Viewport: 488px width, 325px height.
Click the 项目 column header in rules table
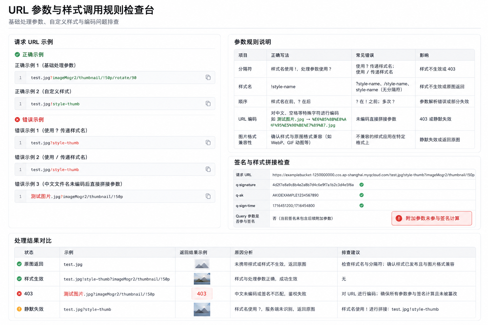[x=243, y=55]
